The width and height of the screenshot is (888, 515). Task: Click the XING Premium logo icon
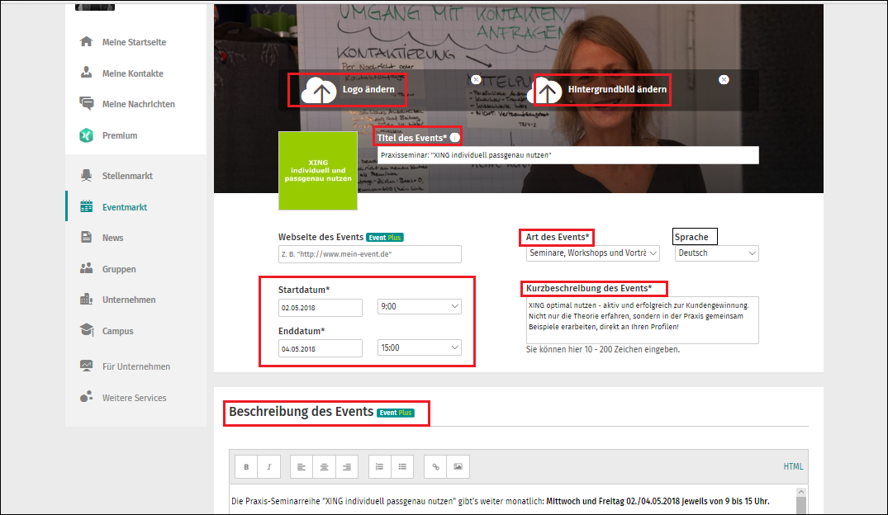point(86,135)
